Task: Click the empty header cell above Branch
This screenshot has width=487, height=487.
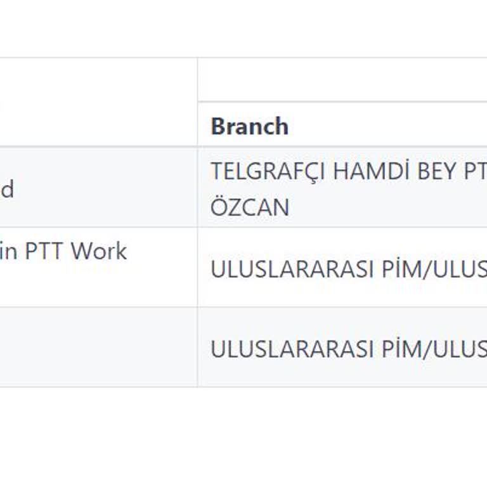Action: click(342, 80)
